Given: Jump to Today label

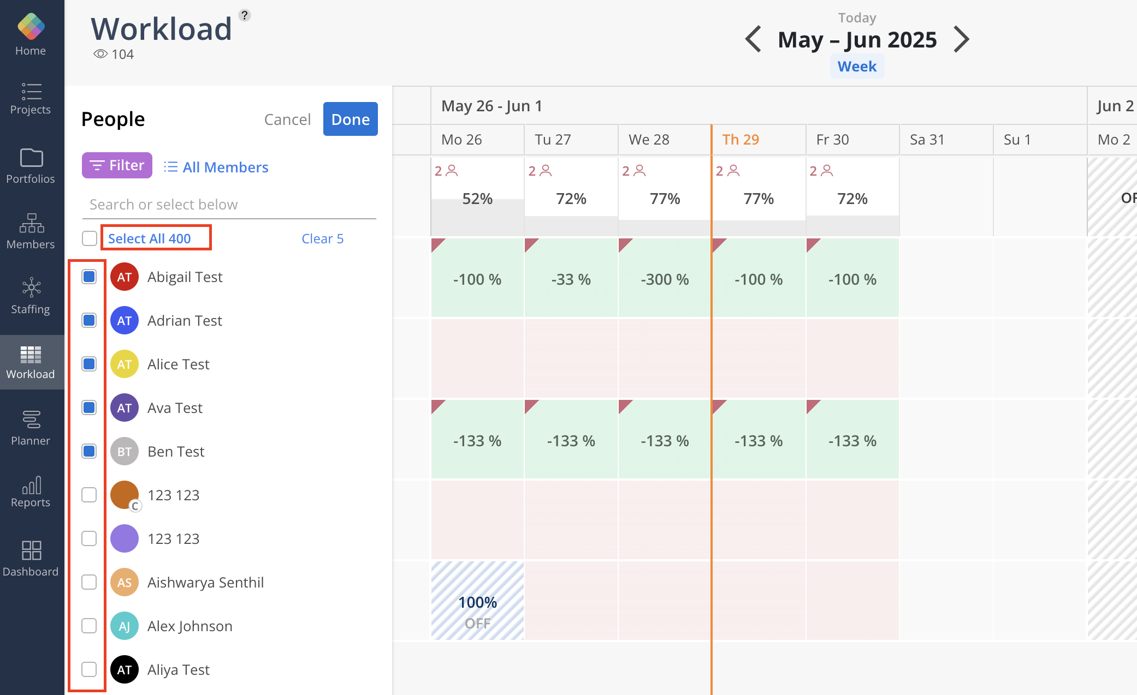Looking at the screenshot, I should [x=857, y=18].
